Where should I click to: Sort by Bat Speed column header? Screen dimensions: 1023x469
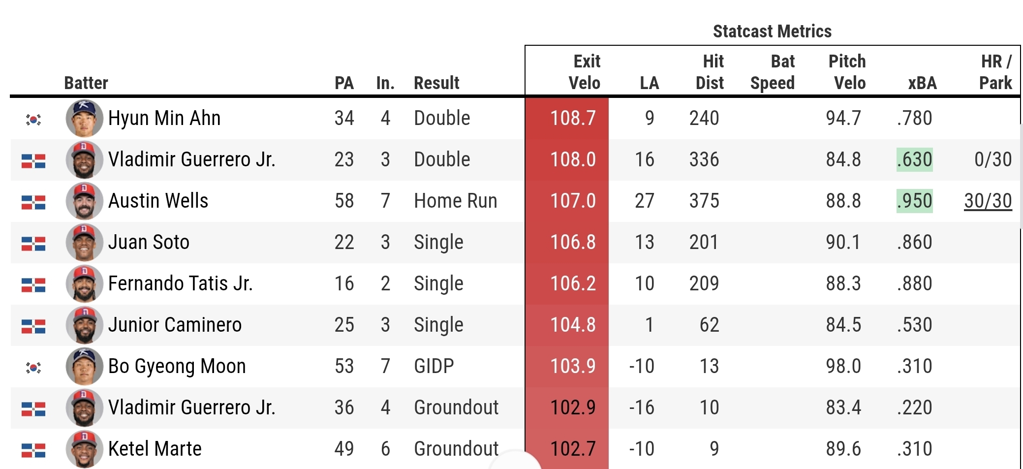tap(773, 72)
